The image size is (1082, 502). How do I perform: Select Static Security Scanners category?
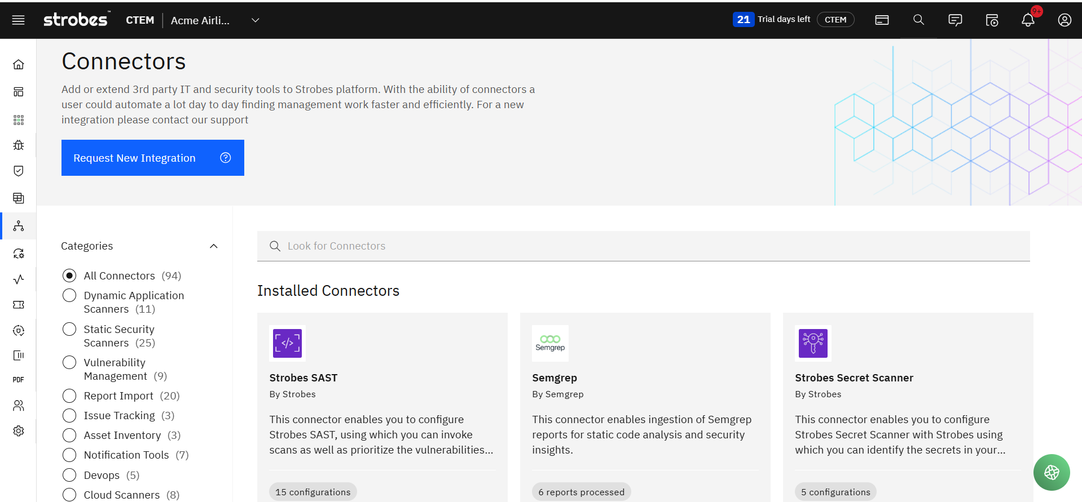(69, 329)
